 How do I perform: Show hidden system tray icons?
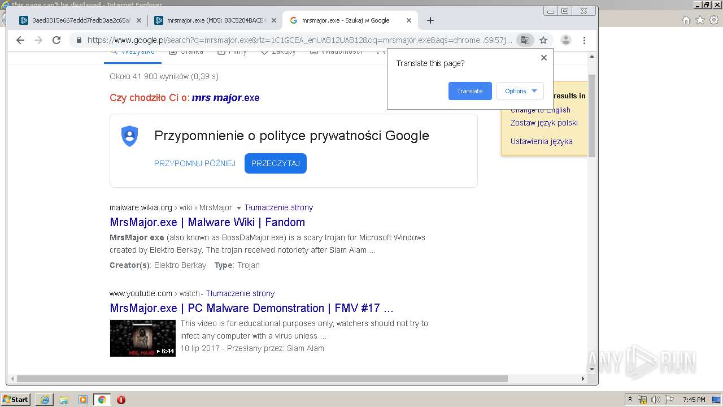630,400
